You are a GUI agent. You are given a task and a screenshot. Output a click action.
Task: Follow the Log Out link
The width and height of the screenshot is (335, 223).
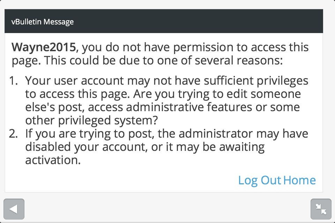[259, 180]
